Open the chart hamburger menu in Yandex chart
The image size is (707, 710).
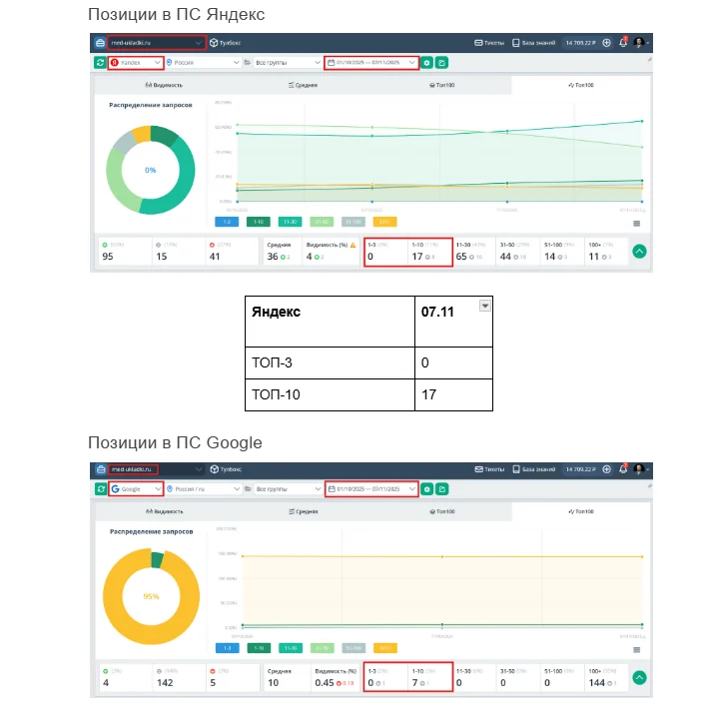click(637, 224)
